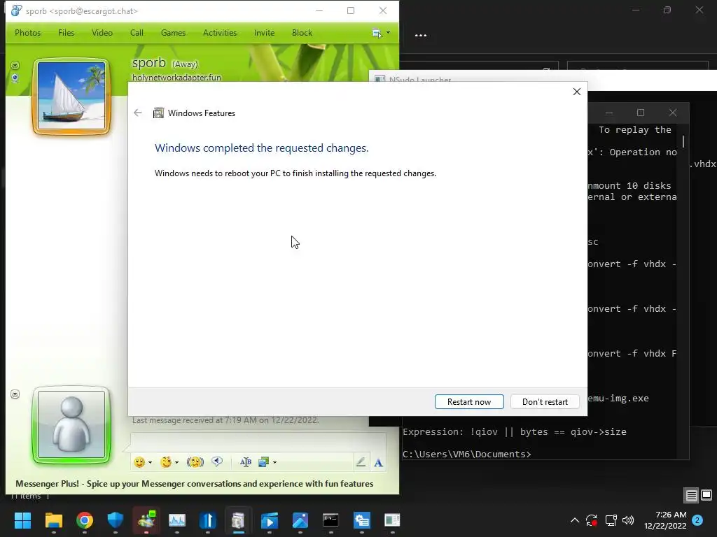Click the background image icon

pos(264,462)
